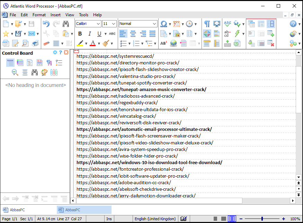Screen dimensions: 303x223
Task: Close the Control Board panel
Action: pos(66,53)
